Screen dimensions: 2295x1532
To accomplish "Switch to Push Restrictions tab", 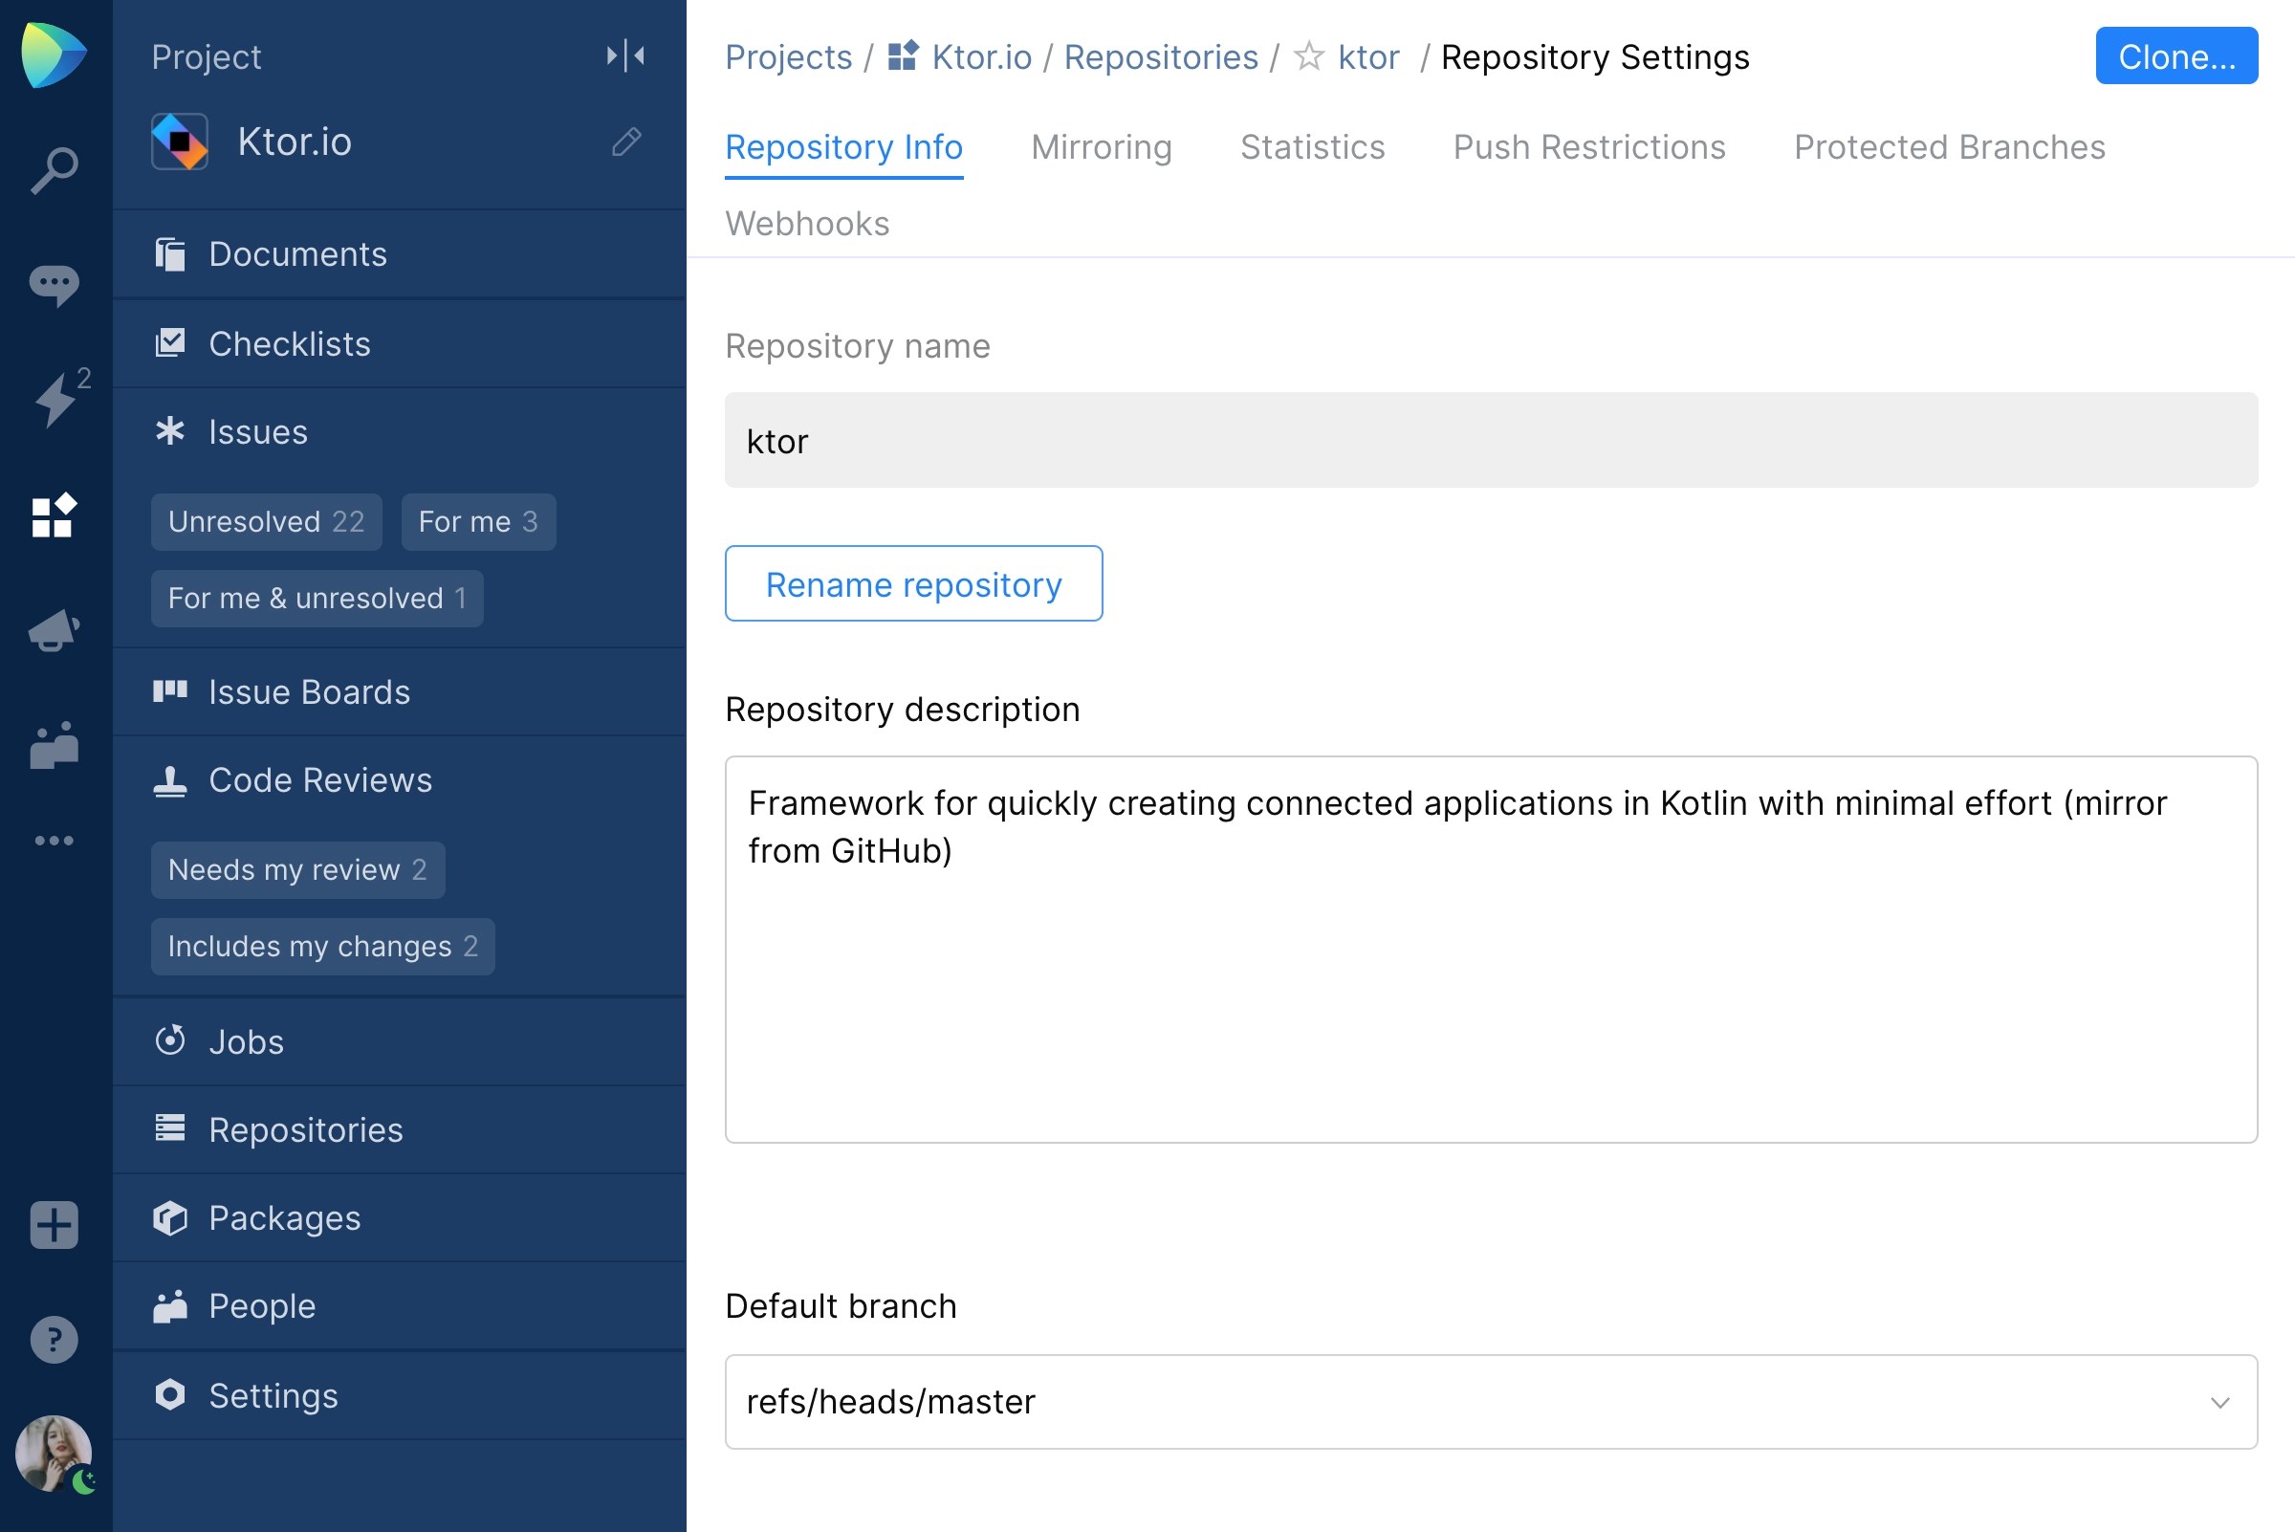I will 1588,146.
